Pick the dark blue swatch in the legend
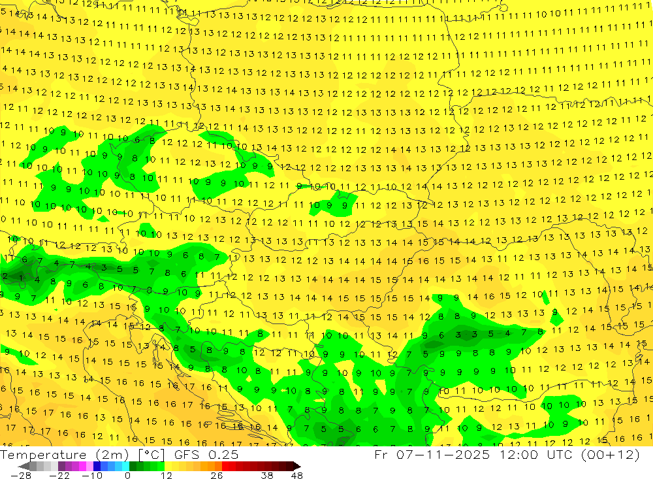Image resolution: width=653 pixels, height=479 pixels. point(97,466)
